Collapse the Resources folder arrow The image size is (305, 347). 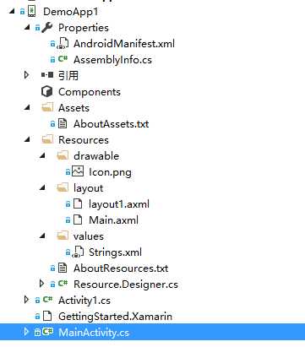click(27, 139)
